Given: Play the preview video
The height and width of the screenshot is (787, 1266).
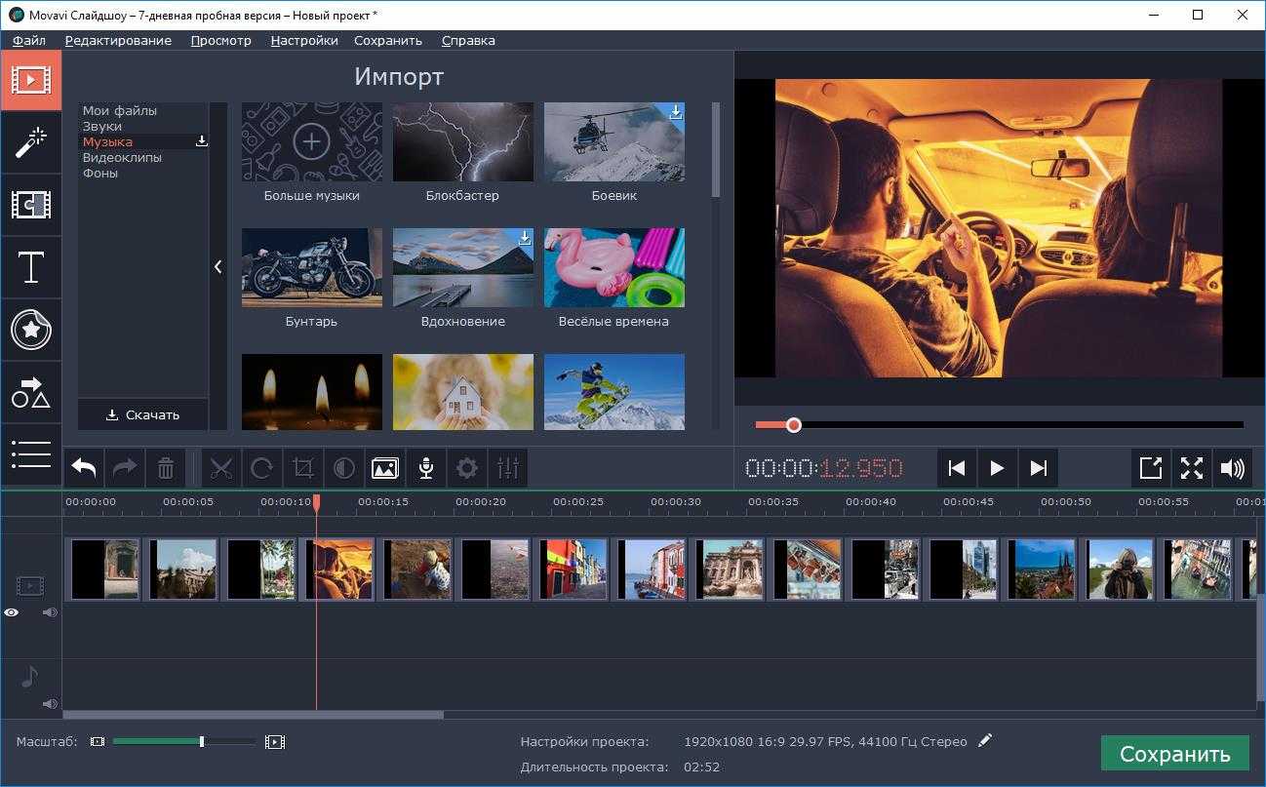Looking at the screenshot, I should coord(997,469).
